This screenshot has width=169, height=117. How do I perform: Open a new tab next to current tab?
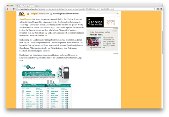[x=37, y=6]
